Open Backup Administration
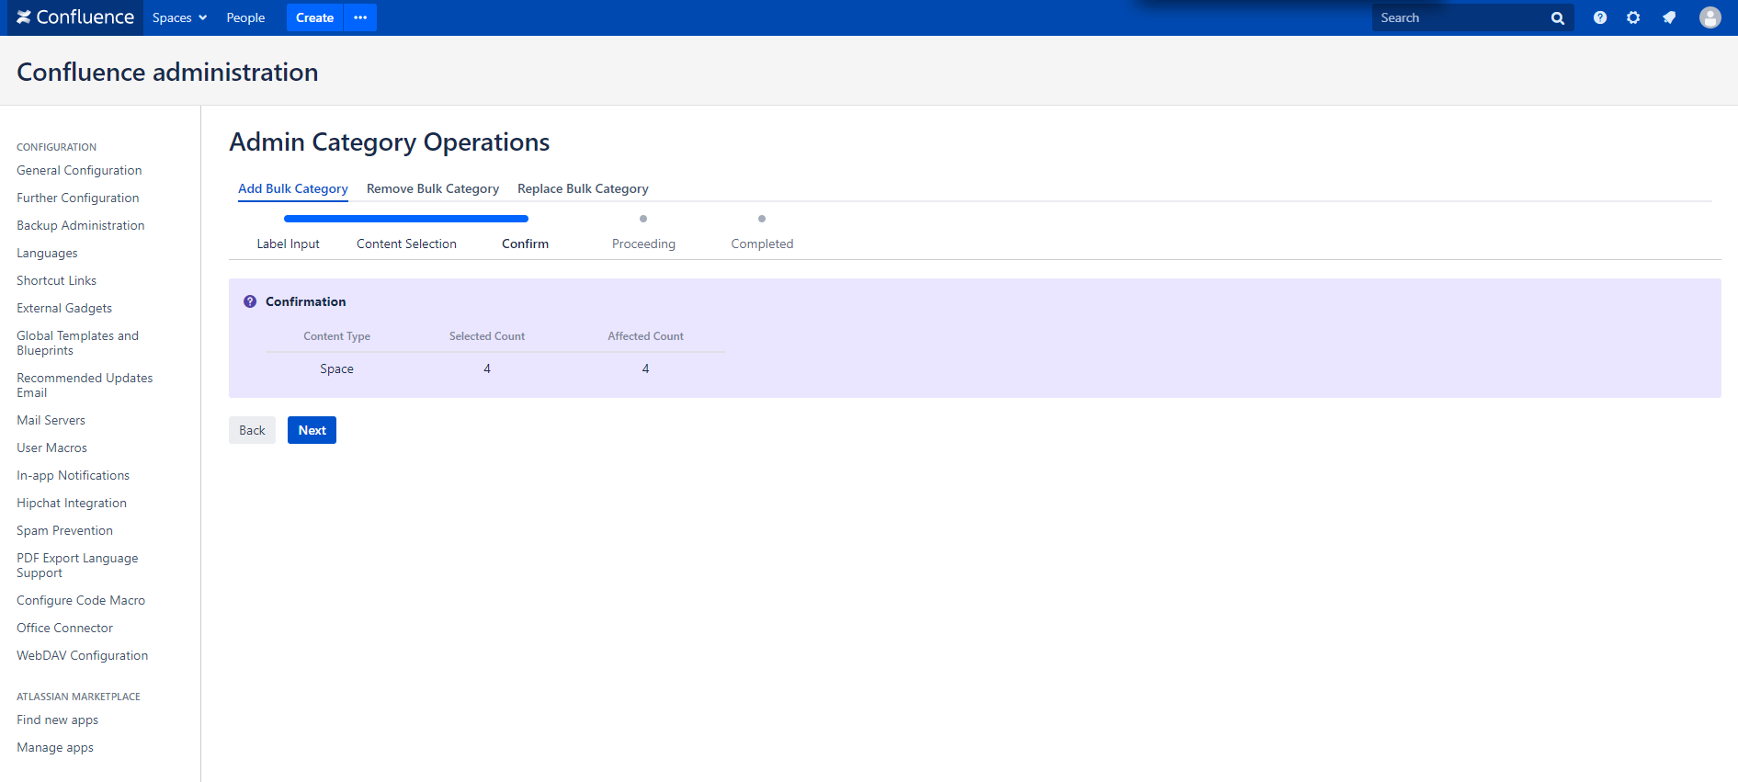Image resolution: width=1738 pixels, height=782 pixels. click(x=81, y=225)
